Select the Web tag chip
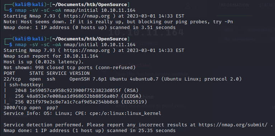This screenshot has height=136, width=275. 229,30
